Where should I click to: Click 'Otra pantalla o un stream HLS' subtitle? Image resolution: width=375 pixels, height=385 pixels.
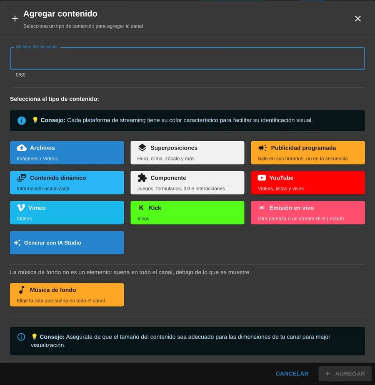(x=300, y=218)
